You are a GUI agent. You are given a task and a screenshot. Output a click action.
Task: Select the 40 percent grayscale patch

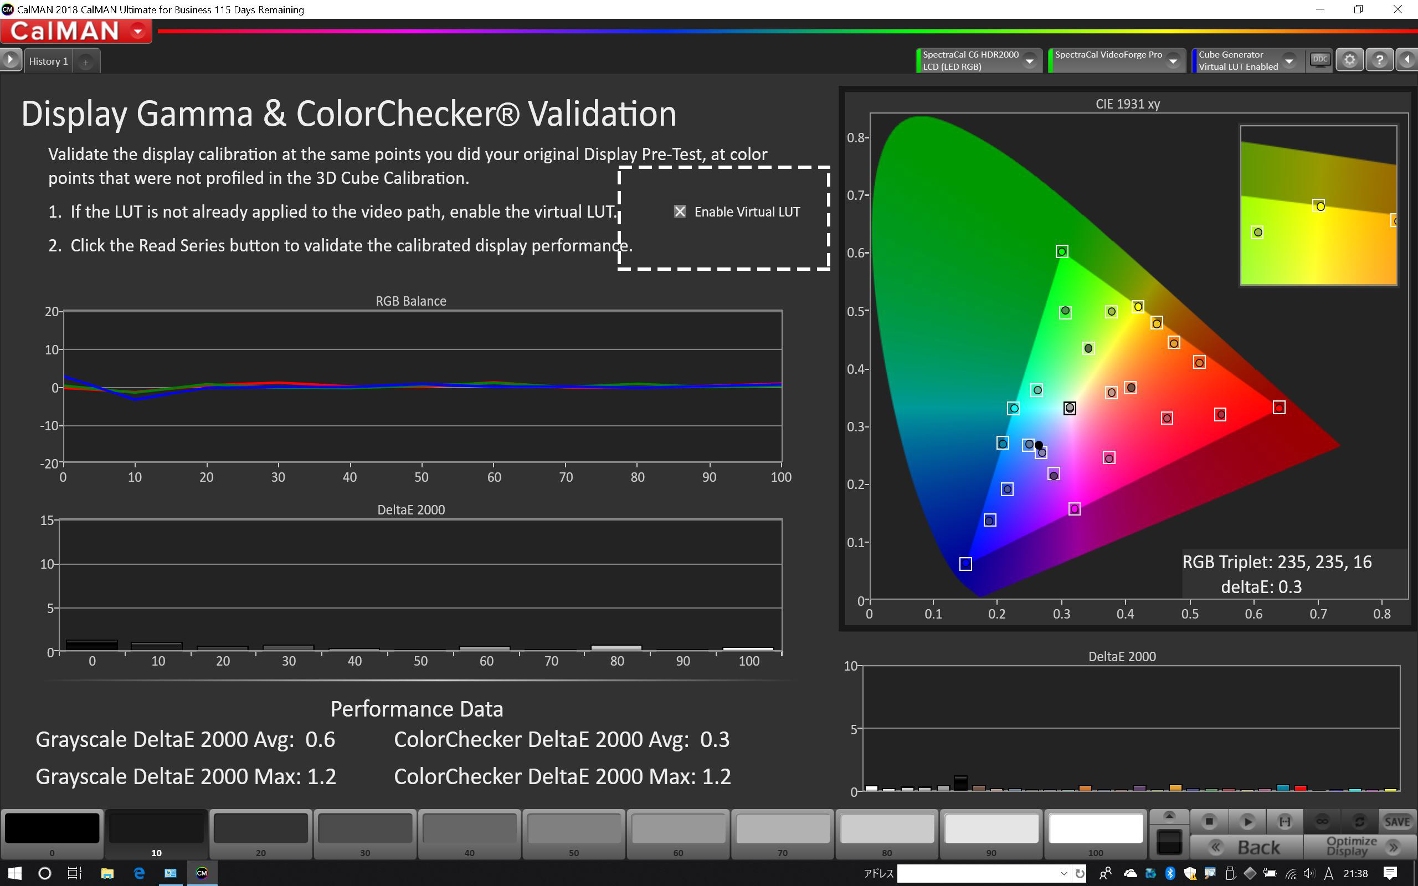(469, 834)
